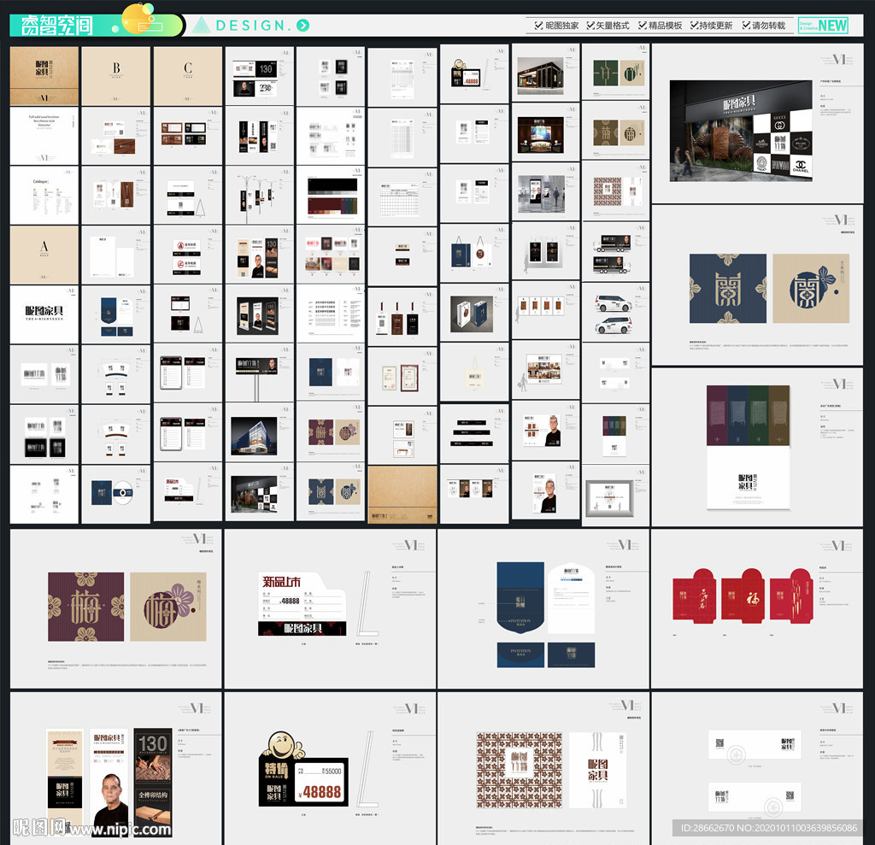Toggle the 昵图独家 checkbox

pos(537,26)
